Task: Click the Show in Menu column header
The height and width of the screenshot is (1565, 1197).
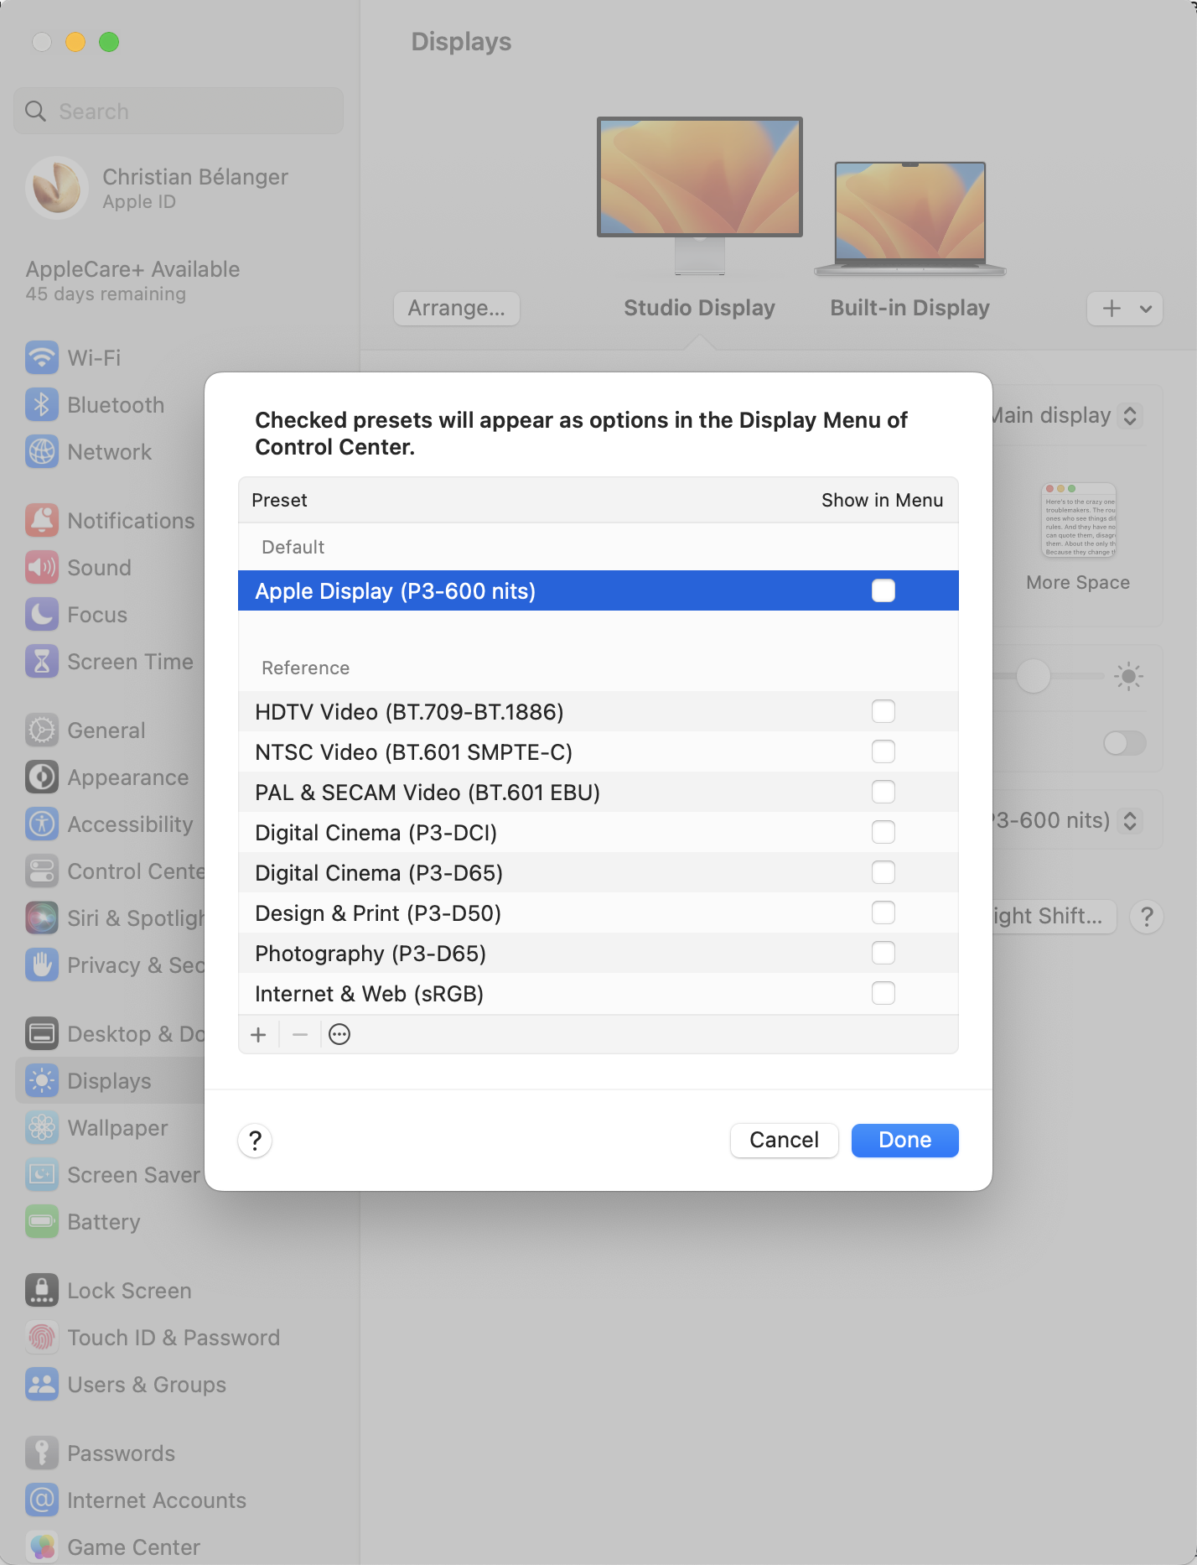Action: pos(883,501)
